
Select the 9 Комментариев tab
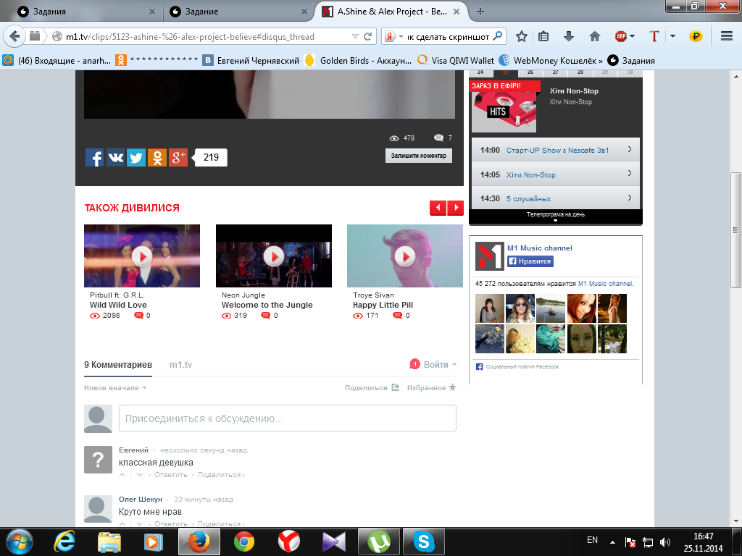[118, 365]
